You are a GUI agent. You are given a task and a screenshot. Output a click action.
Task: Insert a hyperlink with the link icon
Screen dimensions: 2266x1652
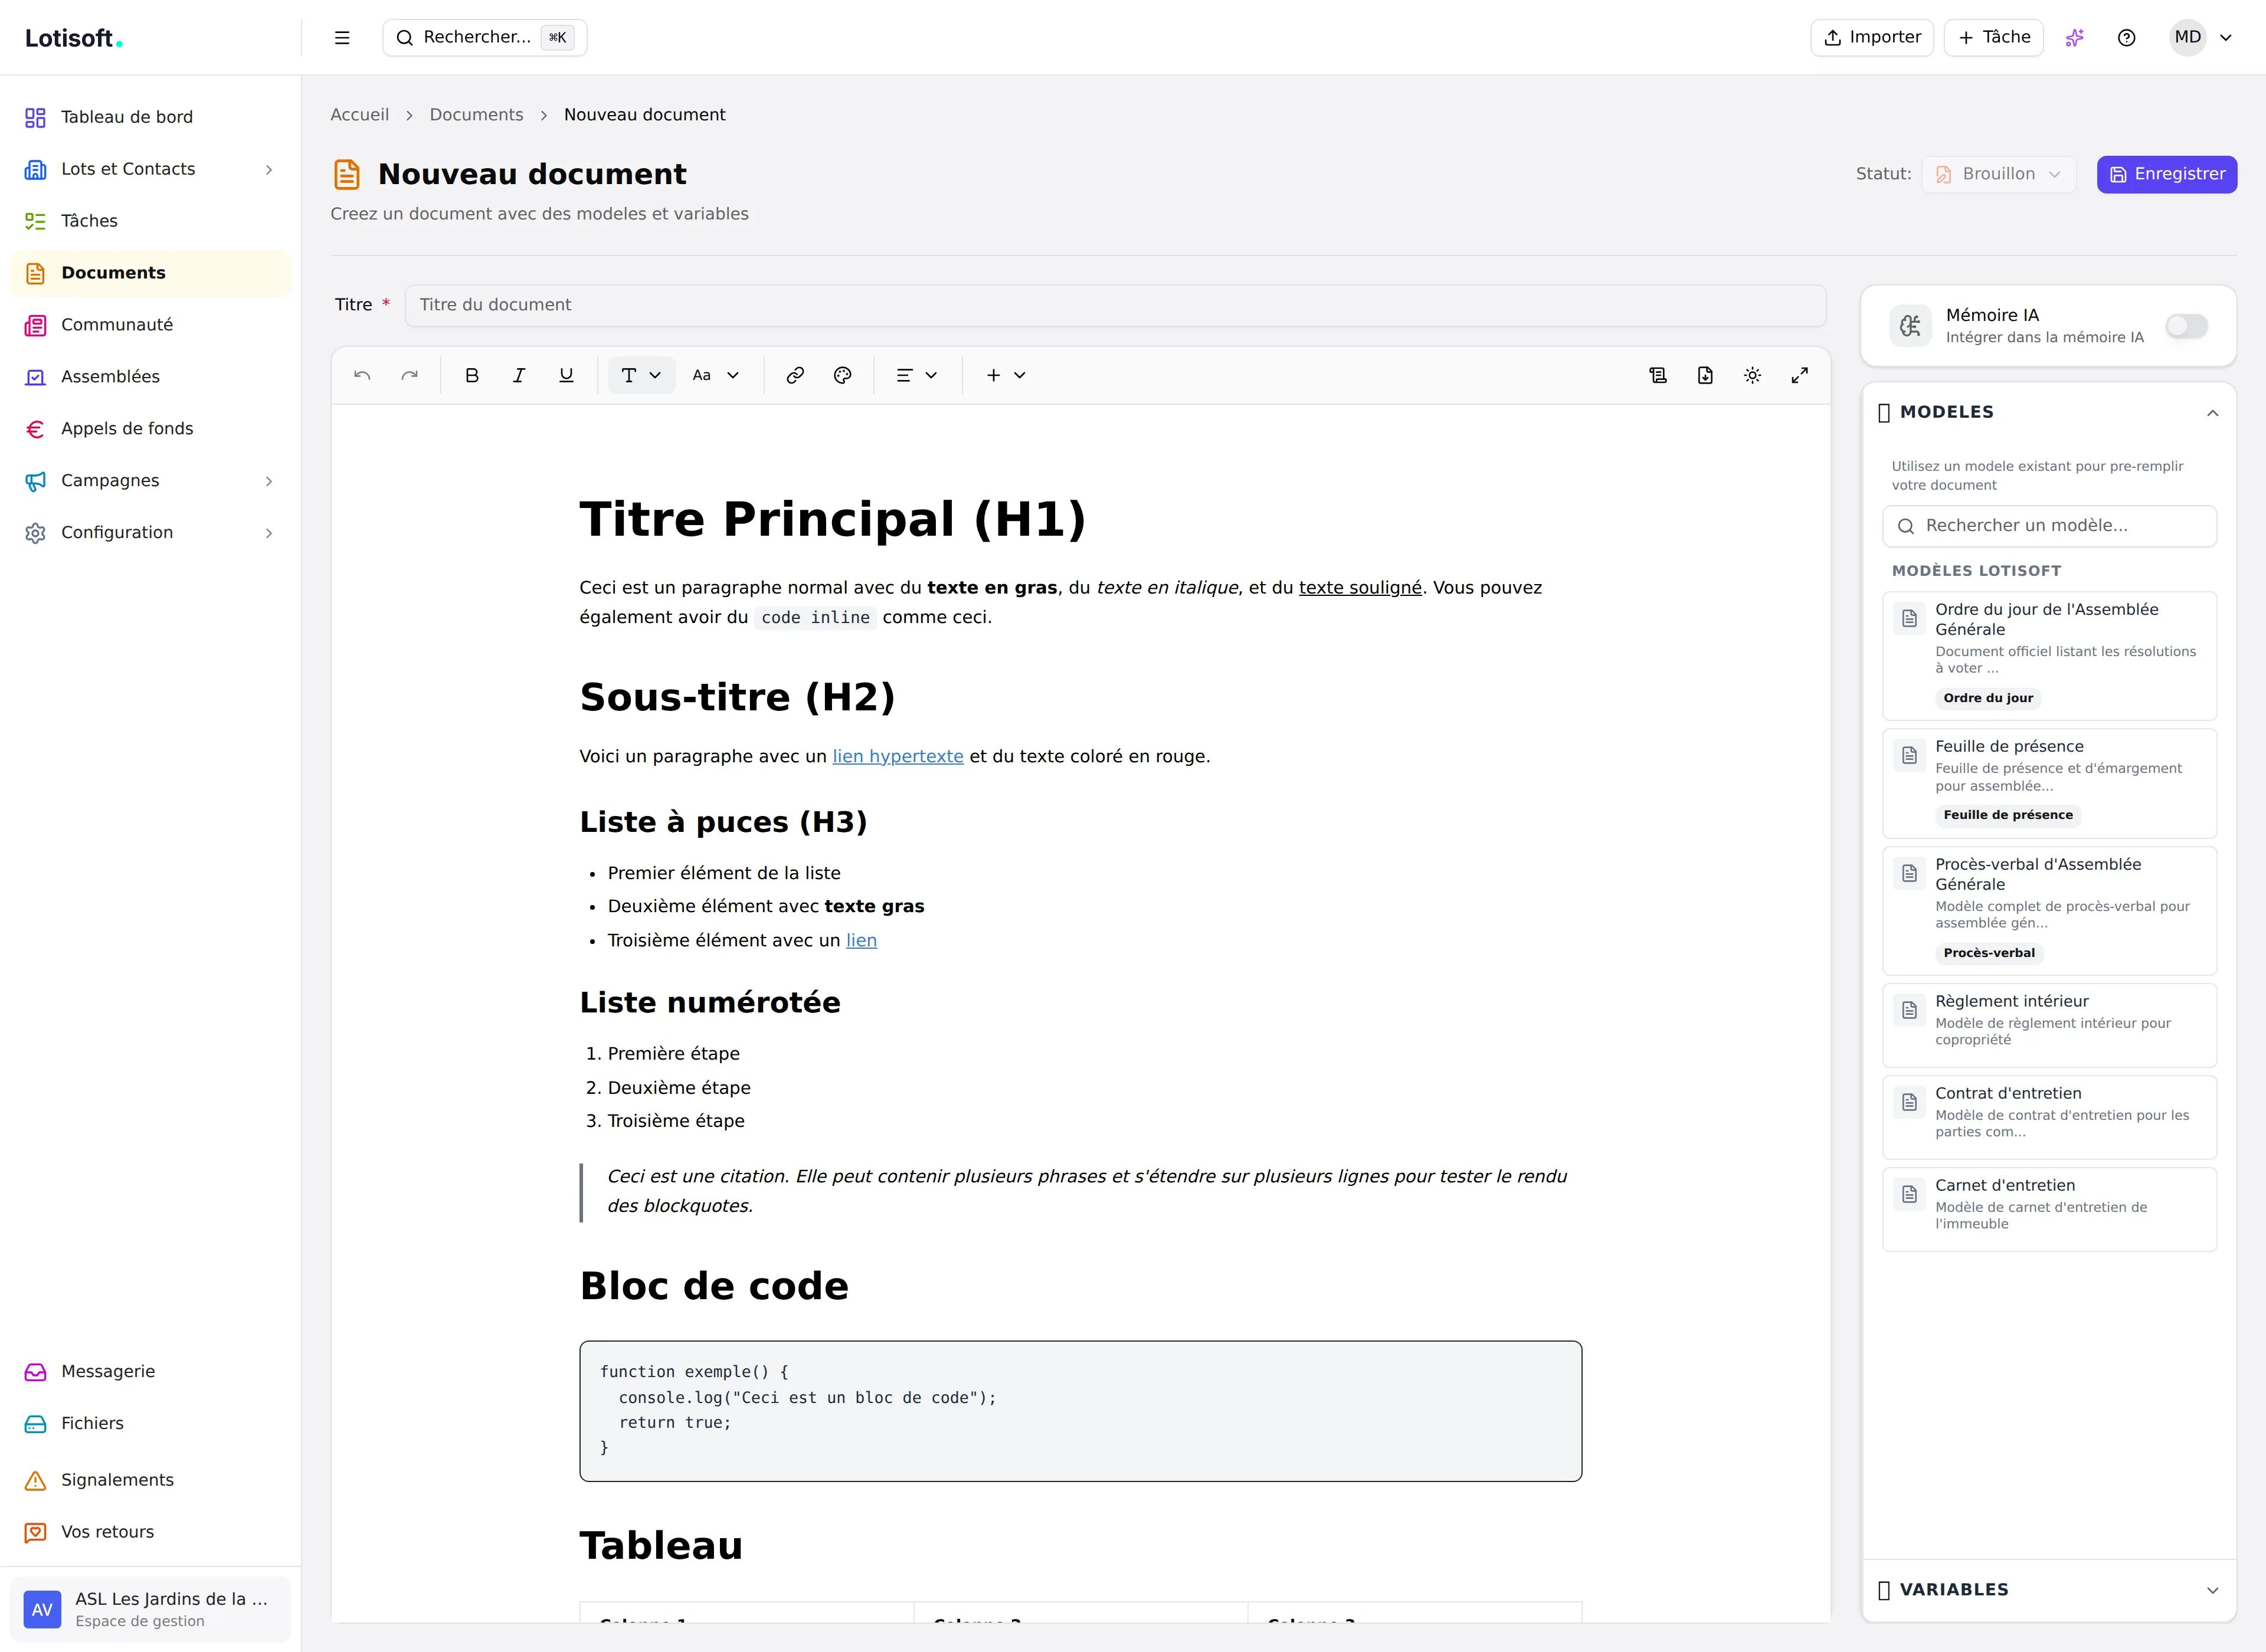pyautogui.click(x=795, y=375)
